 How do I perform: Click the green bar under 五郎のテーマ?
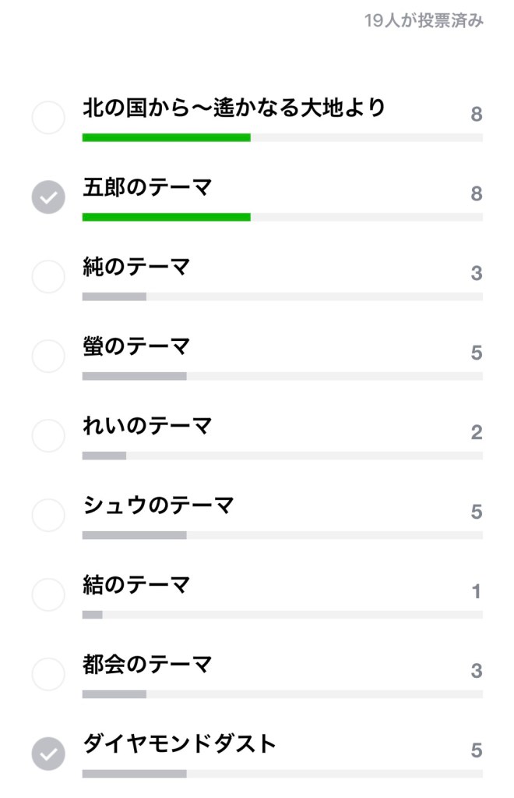point(167,217)
